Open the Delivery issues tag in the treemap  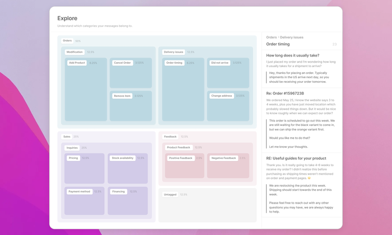pyautogui.click(x=174, y=52)
